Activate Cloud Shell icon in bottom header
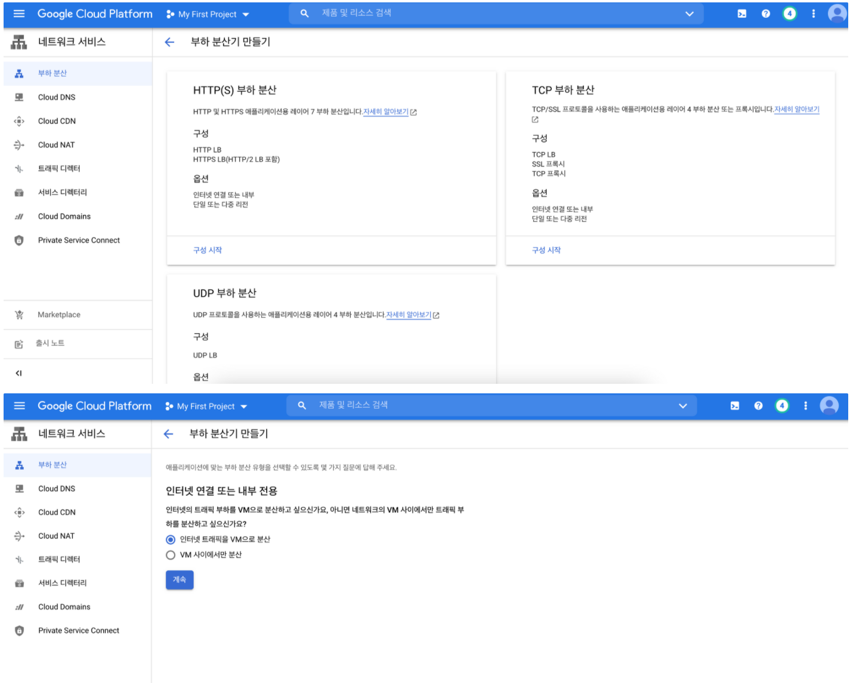Screen dimensions: 853x683 click(x=735, y=406)
